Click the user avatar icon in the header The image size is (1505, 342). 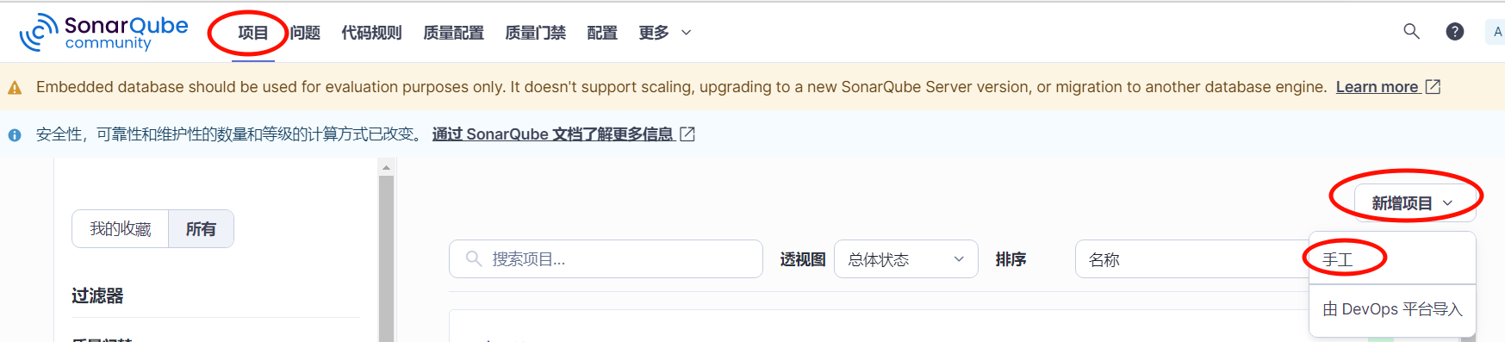[1496, 32]
